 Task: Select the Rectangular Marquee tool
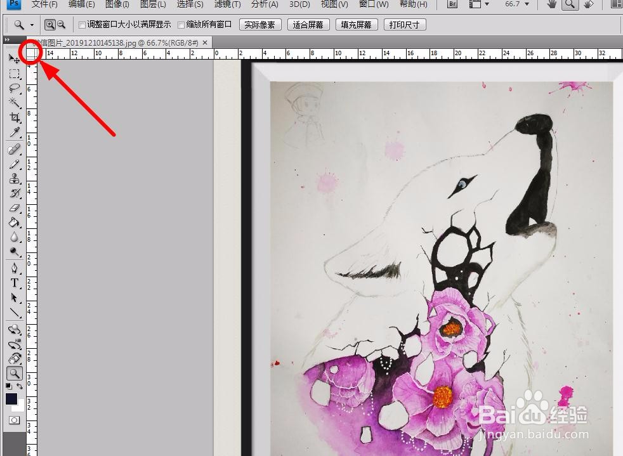point(15,74)
